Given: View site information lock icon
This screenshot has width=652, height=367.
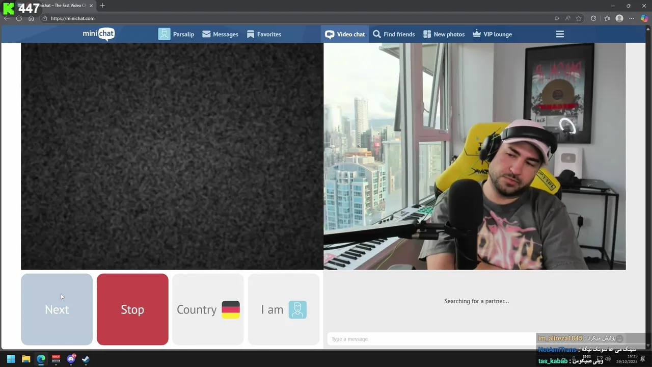Looking at the screenshot, I should click(x=45, y=18).
